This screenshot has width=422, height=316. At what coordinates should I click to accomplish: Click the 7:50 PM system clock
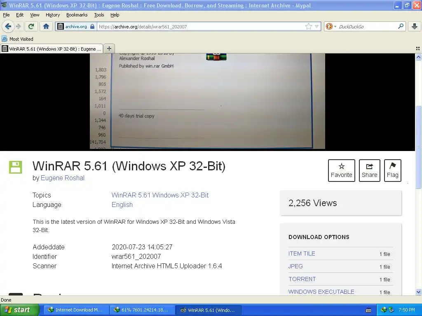[407, 310]
